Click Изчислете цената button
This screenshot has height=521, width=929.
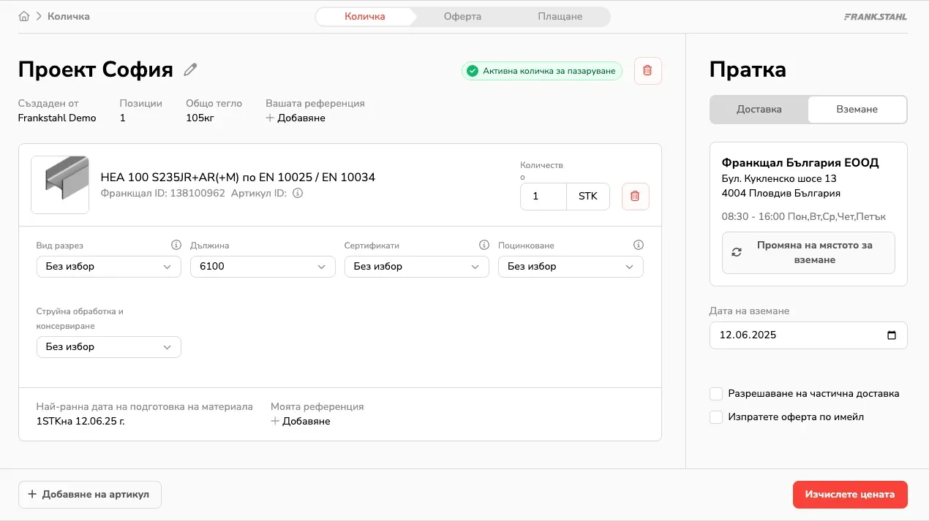tap(850, 495)
